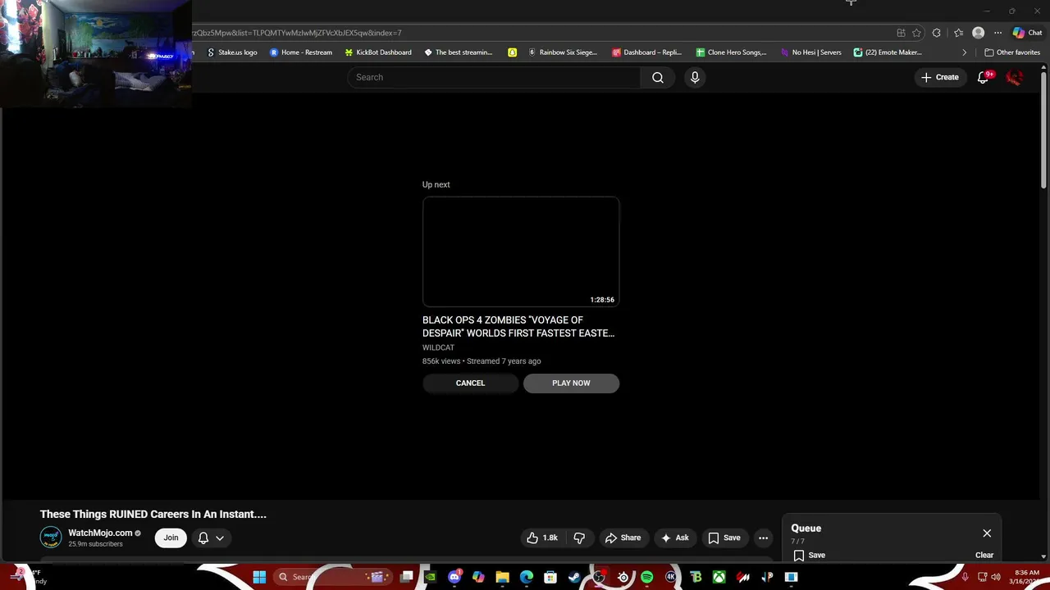Image resolution: width=1050 pixels, height=590 pixels.
Task: Open the WatchMojo channel avatar
Action: click(x=51, y=538)
